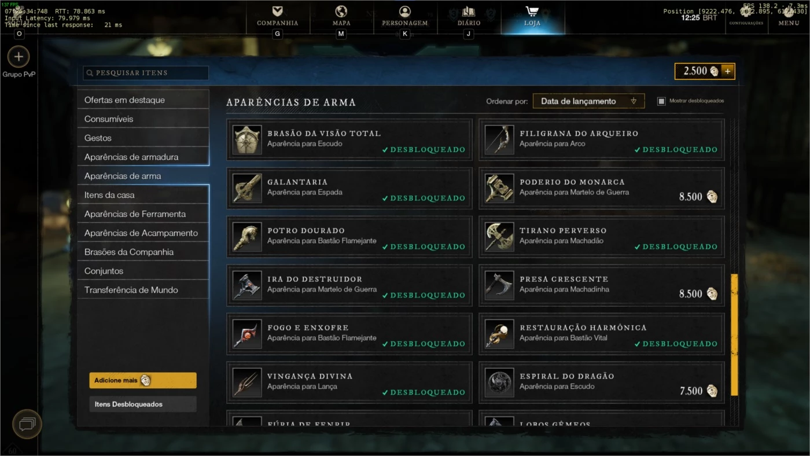Open the chat bubble icon
Image resolution: width=810 pixels, height=456 pixels.
point(27,424)
